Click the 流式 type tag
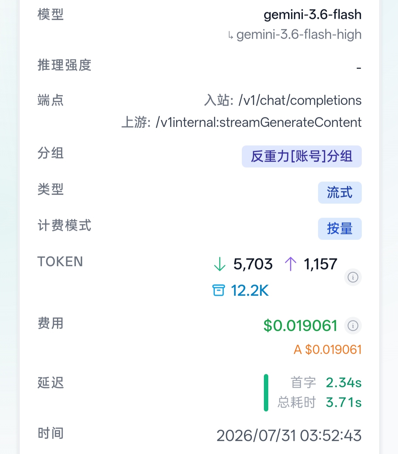This screenshot has width=398, height=454. tap(340, 192)
